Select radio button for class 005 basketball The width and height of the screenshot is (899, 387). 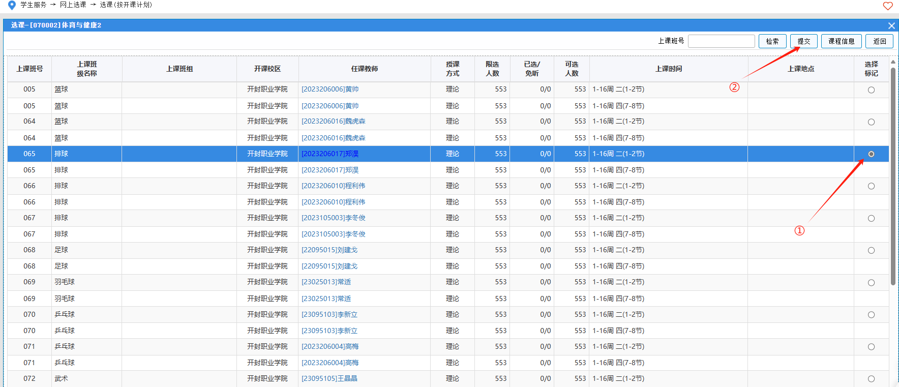871,90
